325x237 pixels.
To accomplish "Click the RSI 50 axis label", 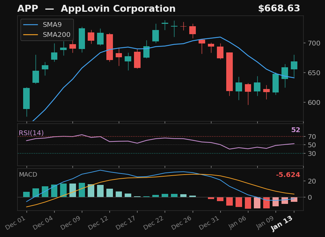I will pyautogui.click(x=312, y=145).
